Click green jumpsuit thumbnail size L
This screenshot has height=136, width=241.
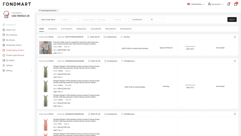point(45,72)
